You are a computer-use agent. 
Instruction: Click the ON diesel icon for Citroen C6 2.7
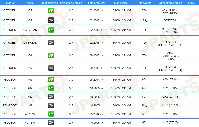pos(51,68)
